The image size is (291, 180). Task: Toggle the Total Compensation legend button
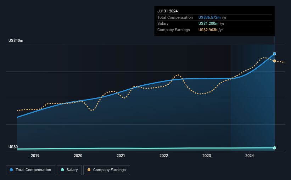click(30, 170)
